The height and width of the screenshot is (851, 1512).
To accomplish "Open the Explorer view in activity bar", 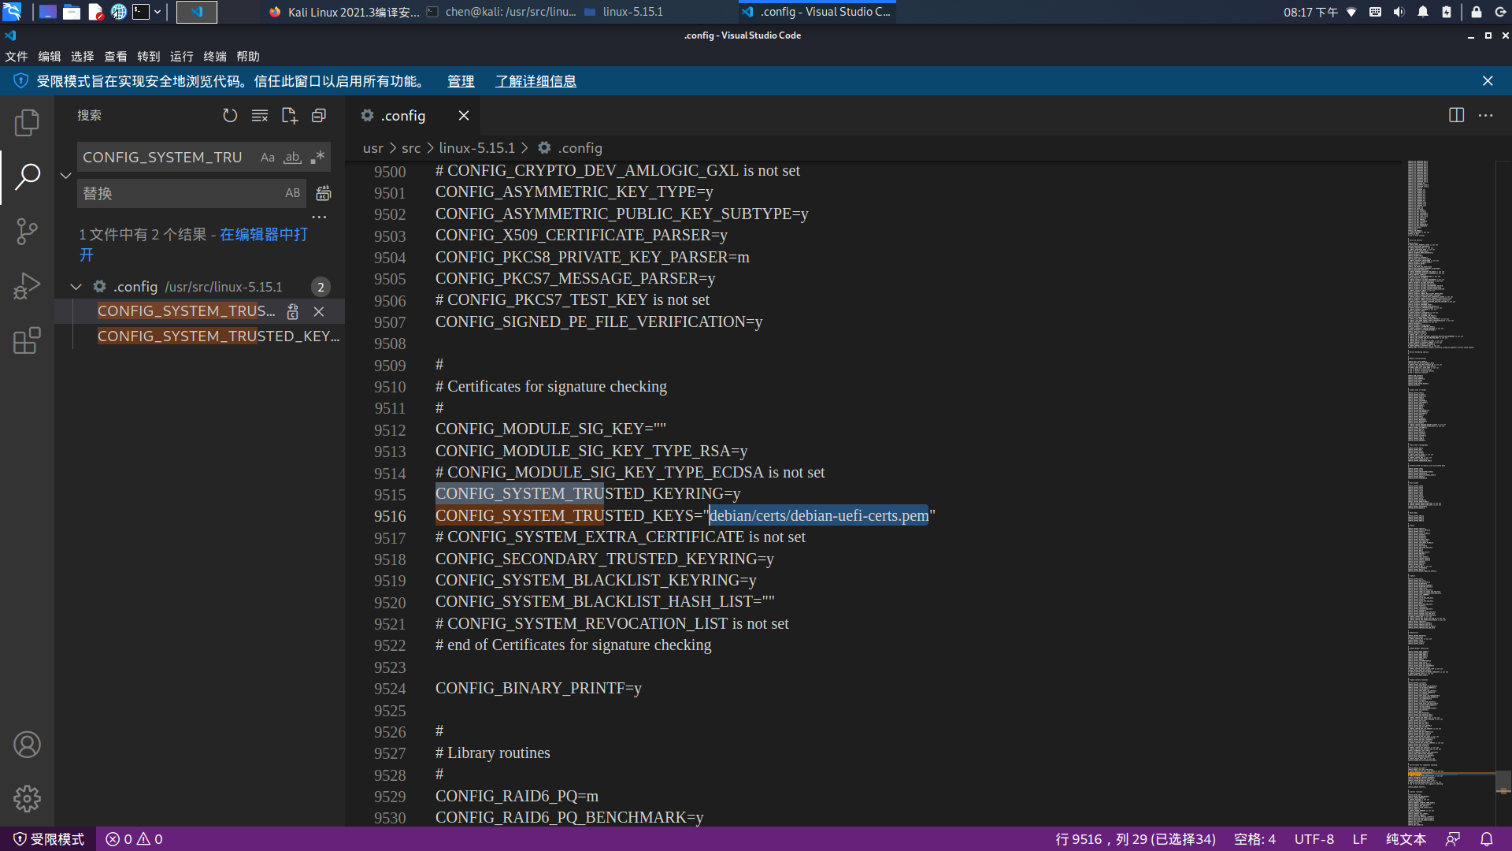I will coord(27,122).
